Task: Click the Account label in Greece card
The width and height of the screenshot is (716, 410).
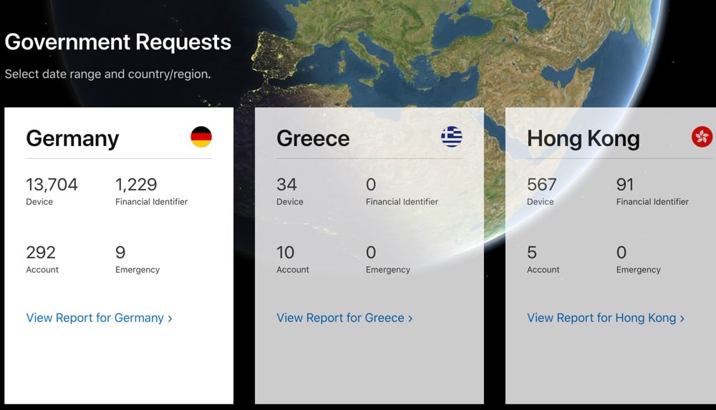Action: click(293, 270)
